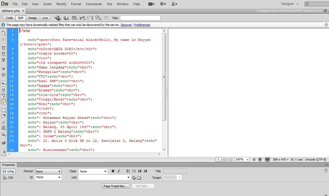This screenshot has height=196, width=329.
Task: Click Move or Convert CSS icon
Action: tap(3, 134)
